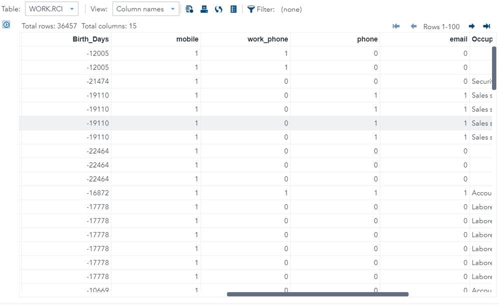Open the View Column names dropdown
The height and width of the screenshot is (305, 499).
point(145,9)
